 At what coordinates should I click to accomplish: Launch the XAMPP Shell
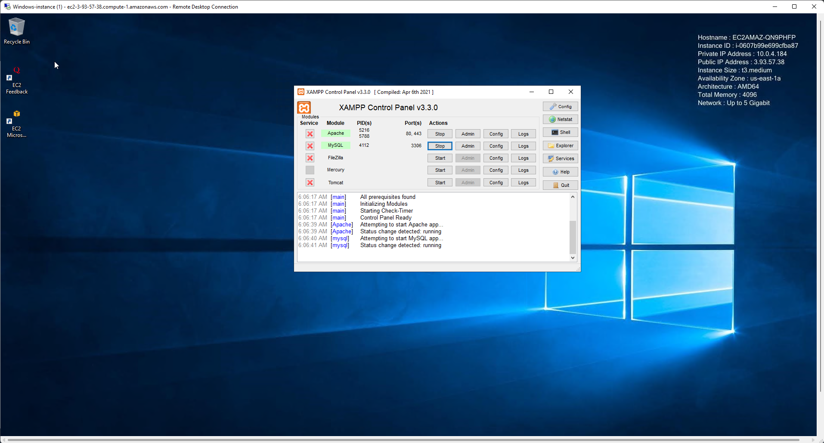pyautogui.click(x=560, y=133)
